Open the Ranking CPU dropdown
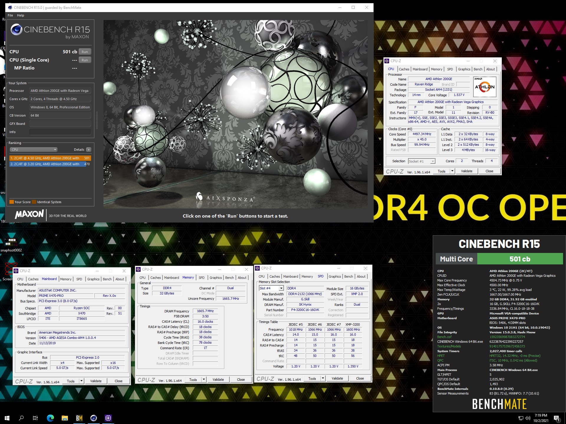This screenshot has height=424, width=566. (x=34, y=150)
